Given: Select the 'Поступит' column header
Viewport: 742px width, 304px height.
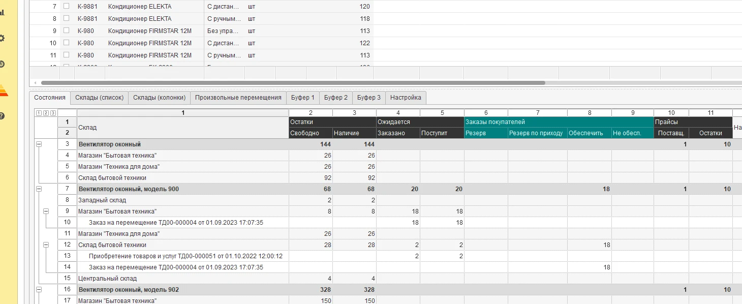Looking at the screenshot, I should pyautogui.click(x=442, y=133).
